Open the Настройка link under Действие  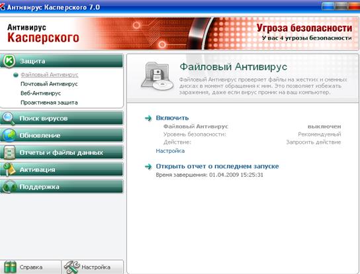tap(170, 151)
